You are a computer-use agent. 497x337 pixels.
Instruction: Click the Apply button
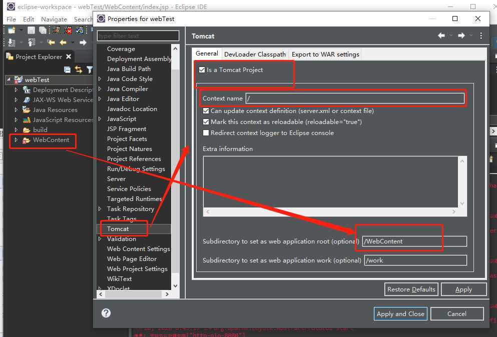coord(464,289)
